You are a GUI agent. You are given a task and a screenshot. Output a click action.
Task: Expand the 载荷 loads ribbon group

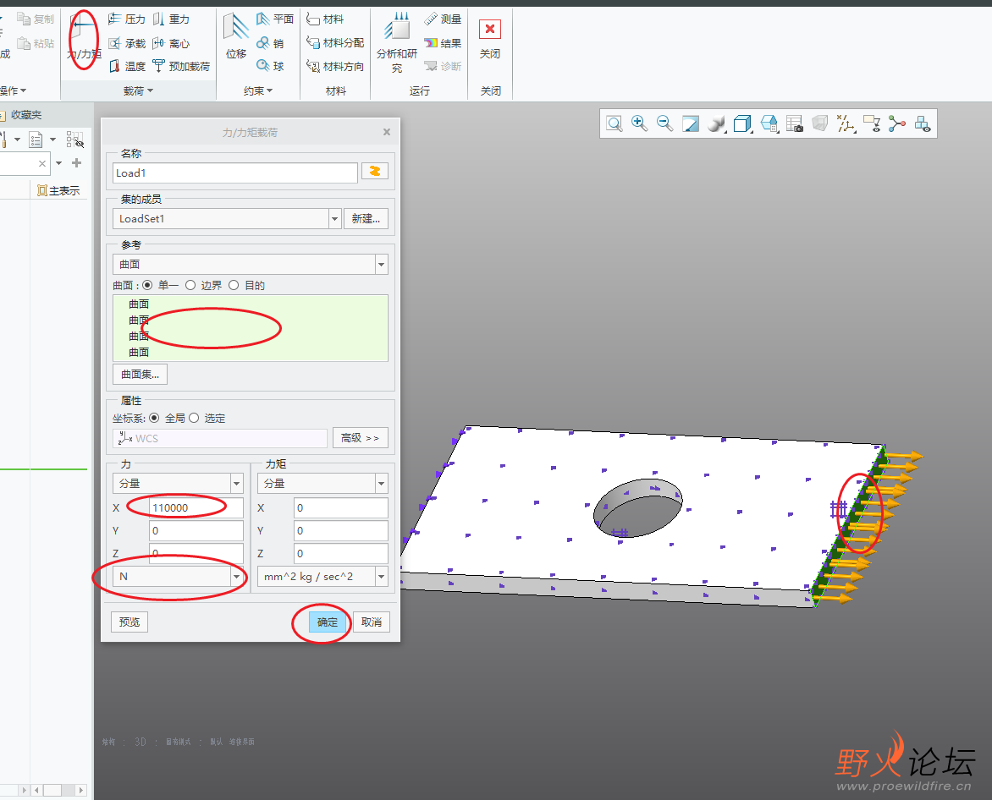pos(139,91)
